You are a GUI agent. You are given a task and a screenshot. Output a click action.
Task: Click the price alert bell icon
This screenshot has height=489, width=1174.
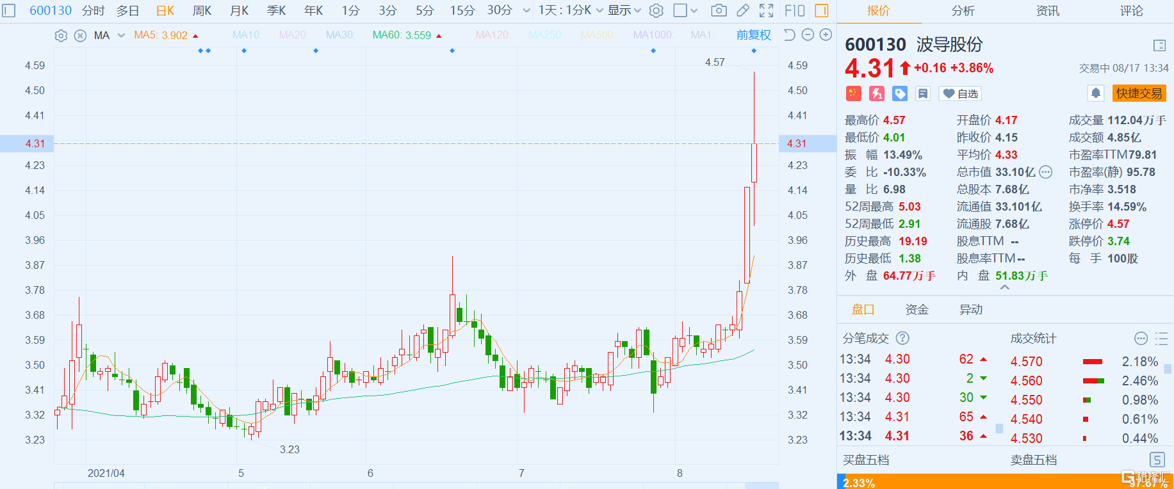1096,93
